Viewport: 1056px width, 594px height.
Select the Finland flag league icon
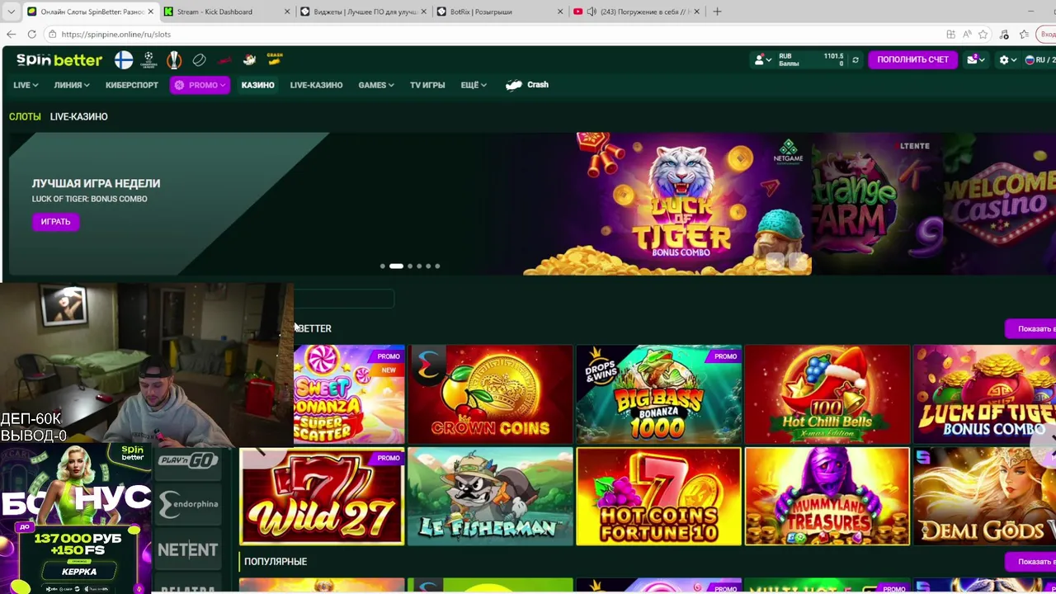click(x=124, y=59)
